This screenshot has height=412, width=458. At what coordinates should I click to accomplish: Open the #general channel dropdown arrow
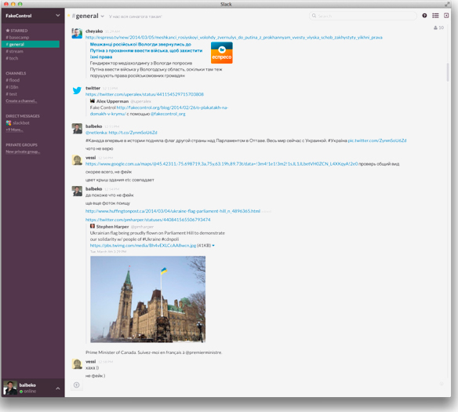(x=103, y=16)
